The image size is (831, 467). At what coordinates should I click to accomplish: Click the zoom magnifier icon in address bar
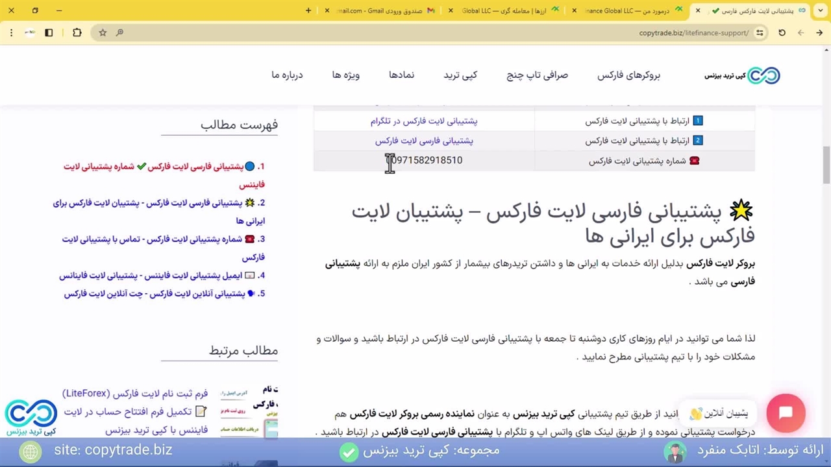point(119,32)
